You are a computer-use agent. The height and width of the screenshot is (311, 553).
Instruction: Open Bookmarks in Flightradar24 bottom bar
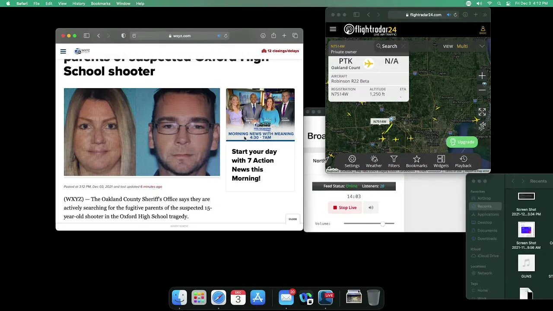pos(416,162)
